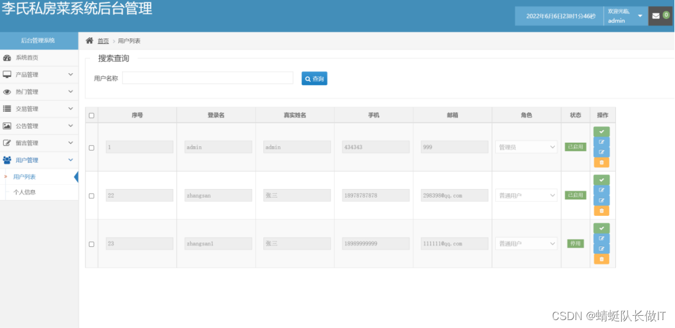The height and width of the screenshot is (328, 675).
Task: Click the 后台管理系统 sidebar header
Action: point(39,41)
